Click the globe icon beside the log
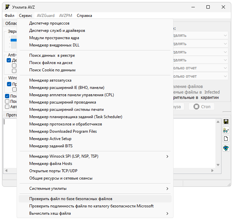Image resolution: width=233 pixels, height=220 pixels. click(226, 148)
